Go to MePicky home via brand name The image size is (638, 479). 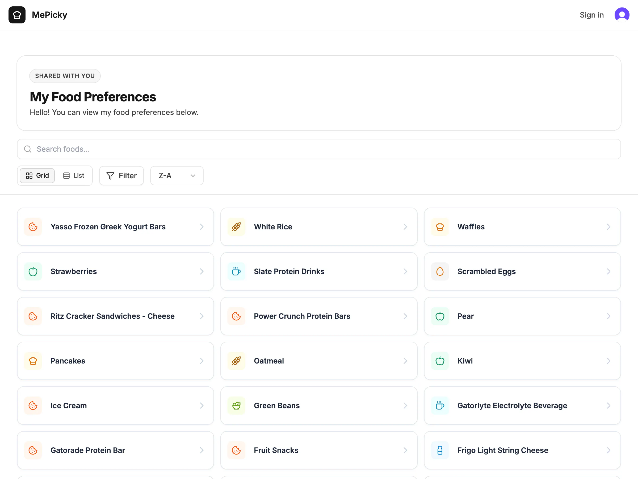[50, 15]
